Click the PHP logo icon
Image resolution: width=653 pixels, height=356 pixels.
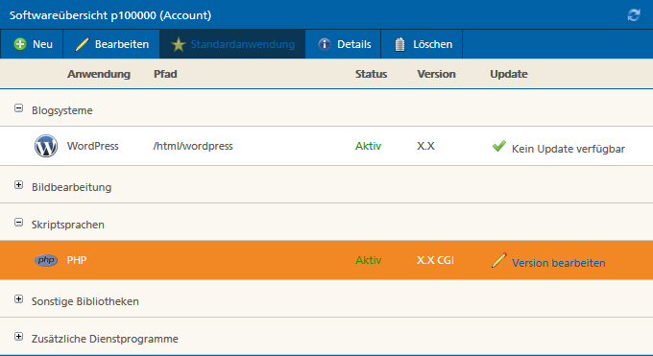(x=46, y=260)
